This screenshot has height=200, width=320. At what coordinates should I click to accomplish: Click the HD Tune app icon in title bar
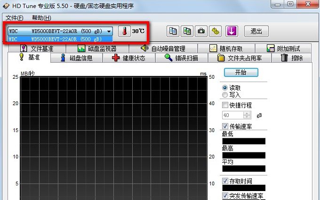pos(6,6)
